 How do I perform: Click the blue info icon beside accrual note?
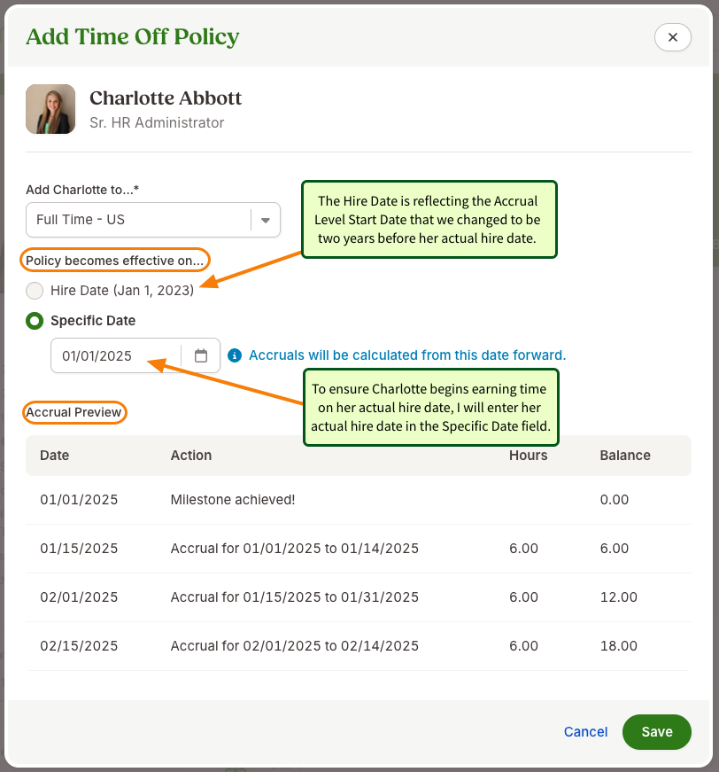tap(235, 355)
